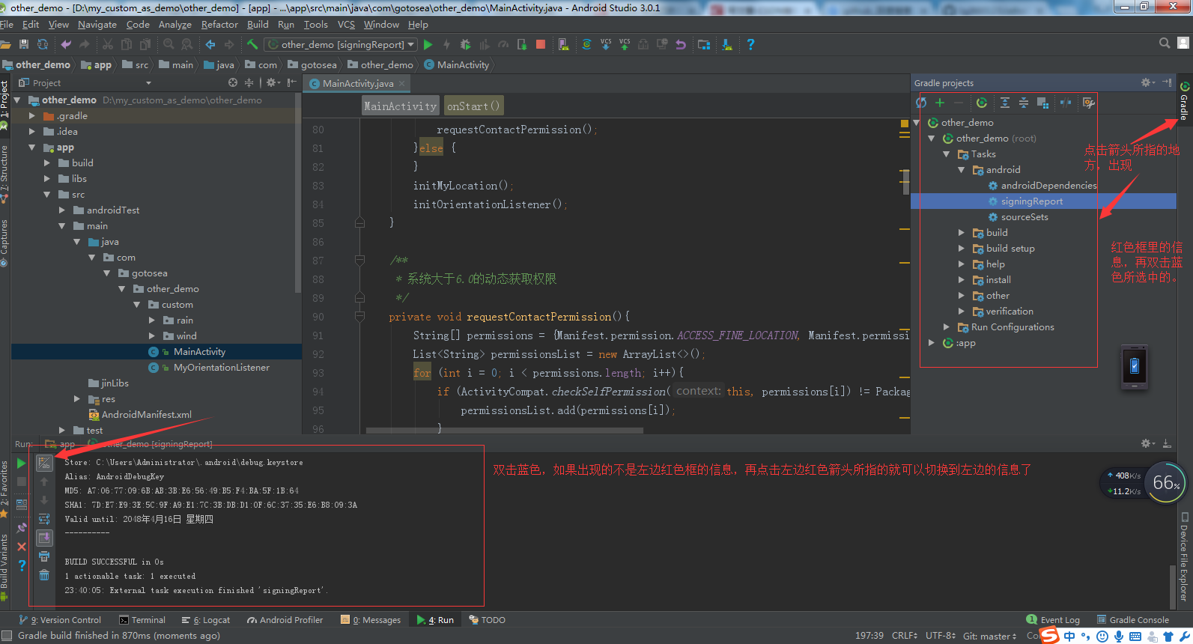Screen dimensions: 1193x644
Task: Click the Cut scissors icon
Action: point(108,44)
